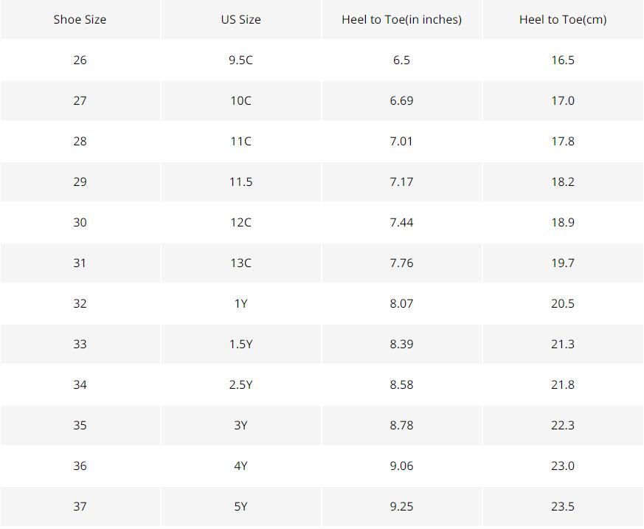
Task: Select the 8.07 inches cell
Action: 402,303
